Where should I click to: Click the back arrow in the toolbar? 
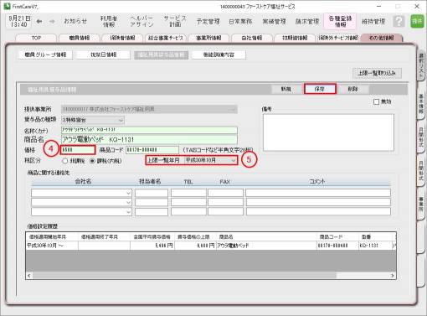tap(39, 22)
